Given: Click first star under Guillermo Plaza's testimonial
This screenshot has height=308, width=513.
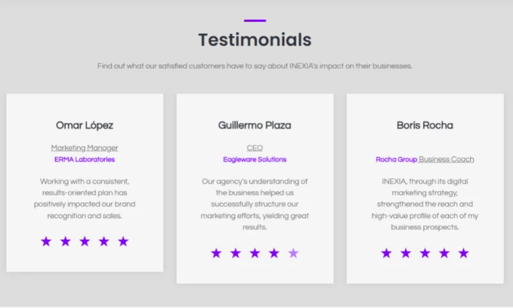Looking at the screenshot, I should point(216,253).
